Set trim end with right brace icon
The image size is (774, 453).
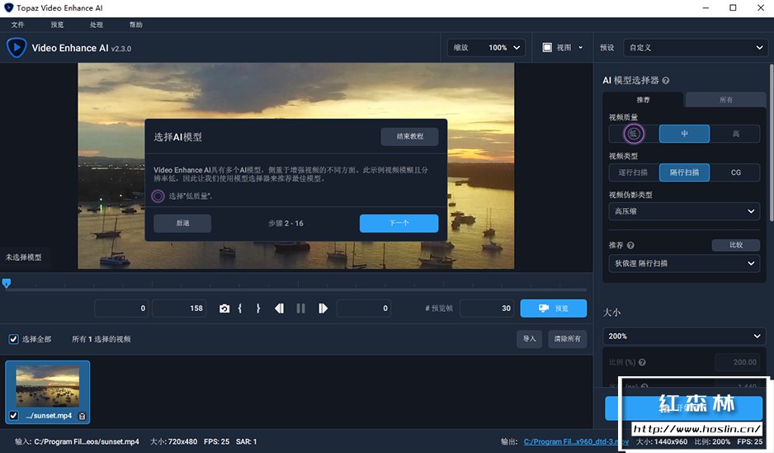tap(257, 309)
